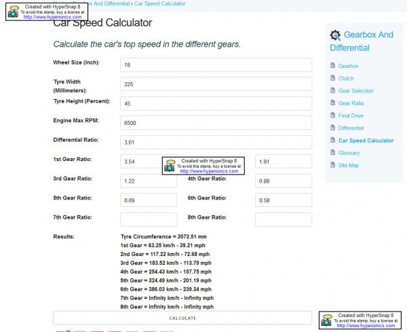Open the Gear Ratio sidebar link
407x332 pixels.
[x=351, y=103]
